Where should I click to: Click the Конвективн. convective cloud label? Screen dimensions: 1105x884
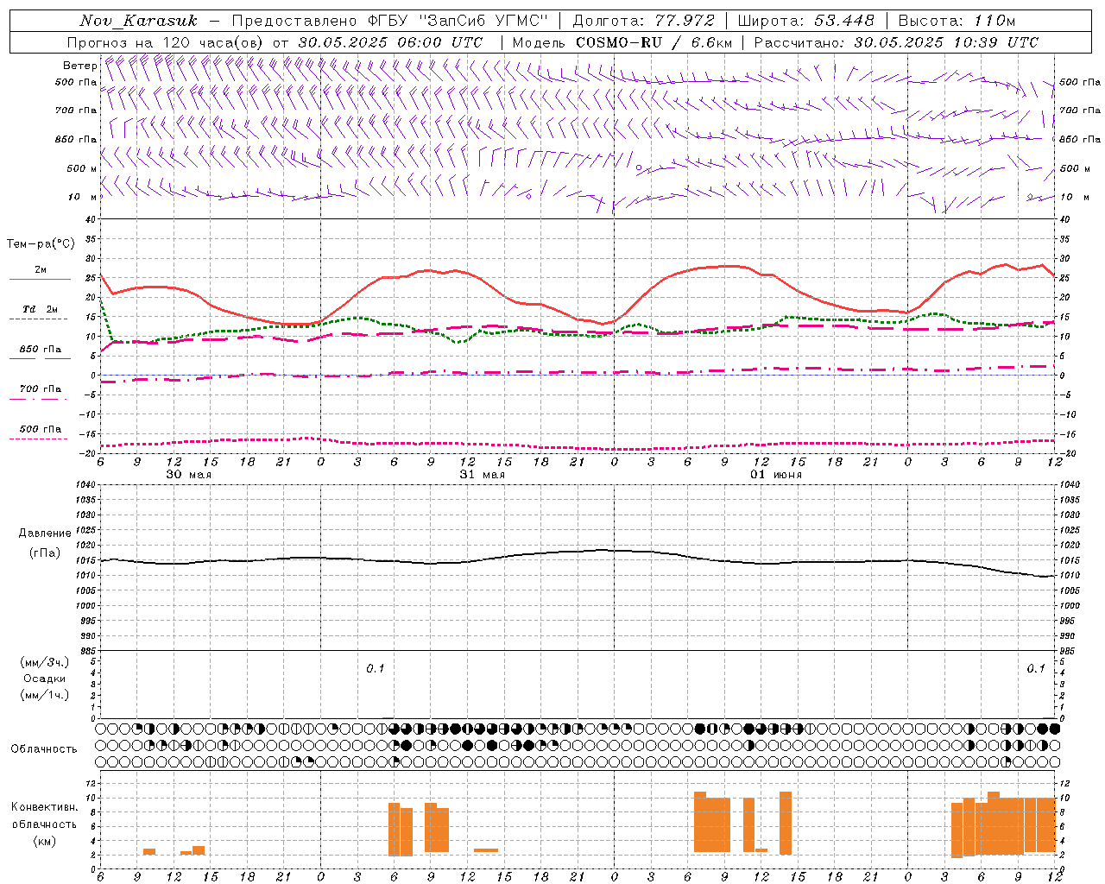[x=45, y=807]
